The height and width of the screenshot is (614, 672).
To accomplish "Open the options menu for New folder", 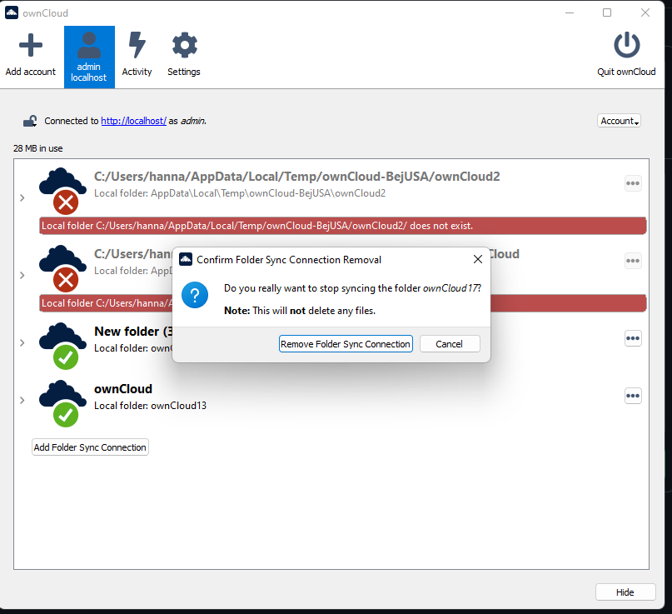I will 633,338.
